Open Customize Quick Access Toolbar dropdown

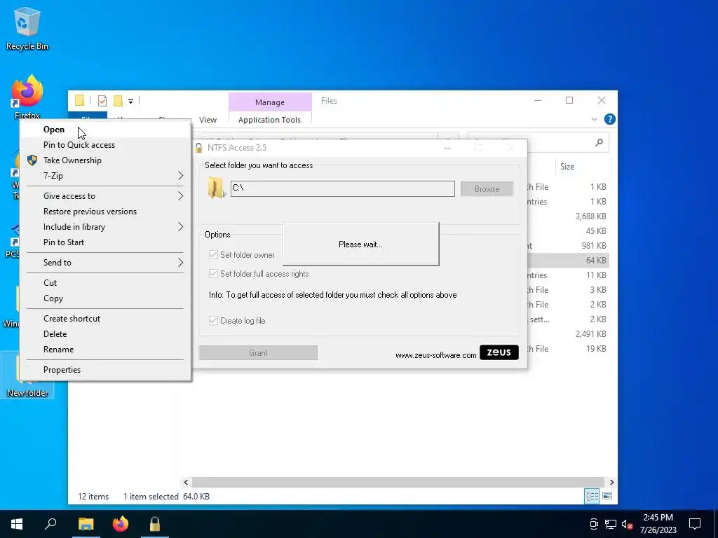pyautogui.click(x=130, y=102)
